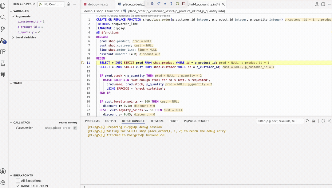Click 'Attached to PostgreSQL backend 726' console line
Image resolution: width=332 pixels, height=188 pixels.
[126, 135]
